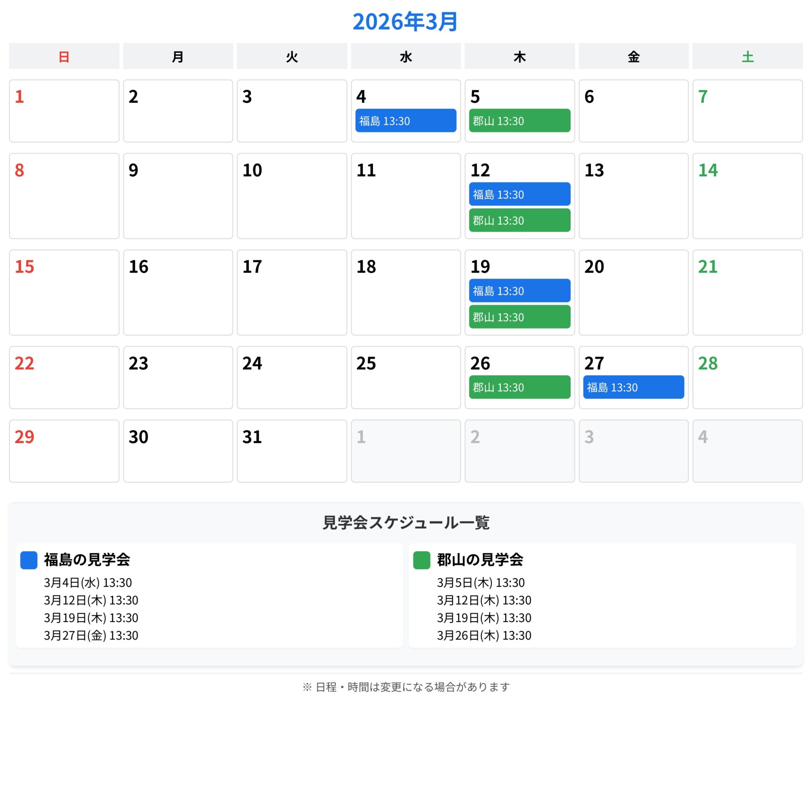This screenshot has width=812, height=812.
Task: Click the March 15 date cell
Action: tap(64, 293)
